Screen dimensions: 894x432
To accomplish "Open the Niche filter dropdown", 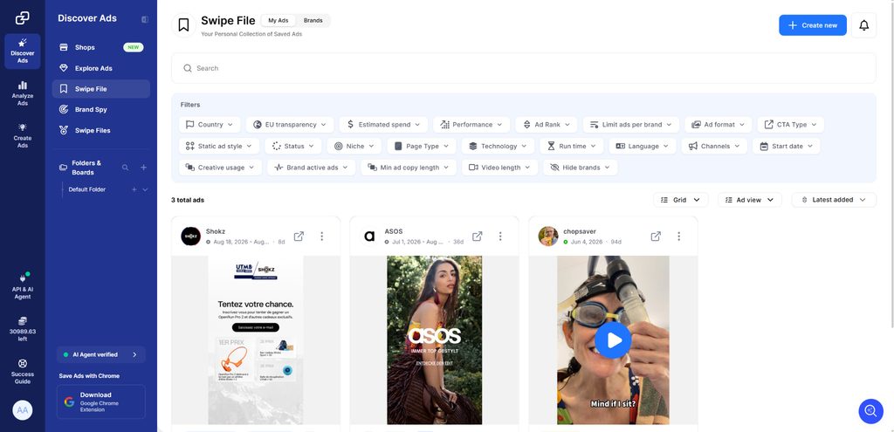I will click(x=354, y=146).
